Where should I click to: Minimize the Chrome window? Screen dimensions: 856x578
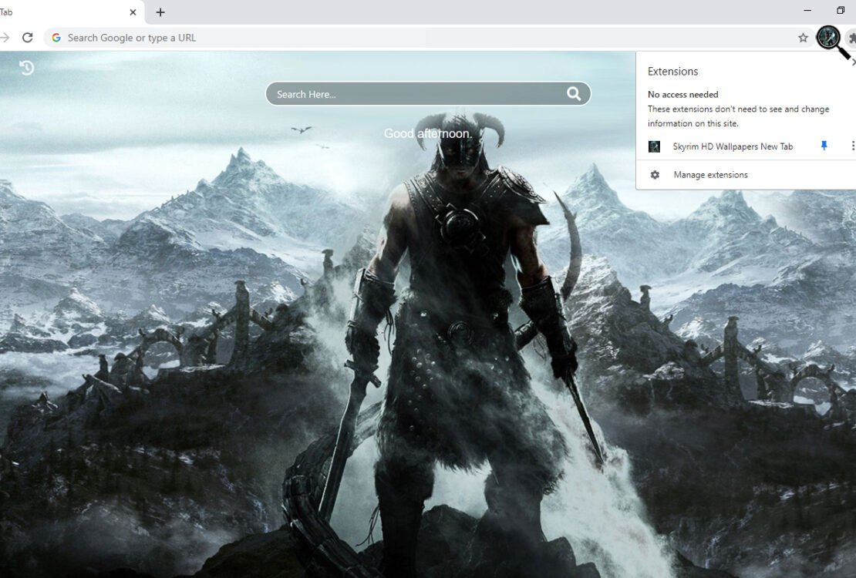pyautogui.click(x=807, y=10)
